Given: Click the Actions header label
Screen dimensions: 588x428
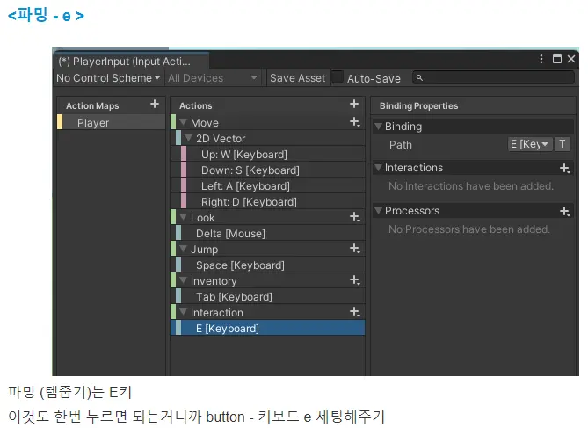Looking at the screenshot, I should coord(195,105).
